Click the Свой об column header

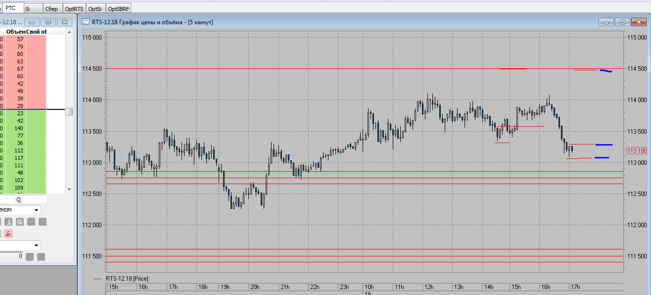click(37, 32)
